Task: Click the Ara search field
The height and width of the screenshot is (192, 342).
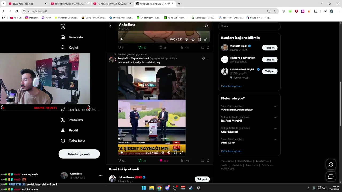Action: tap(249, 26)
